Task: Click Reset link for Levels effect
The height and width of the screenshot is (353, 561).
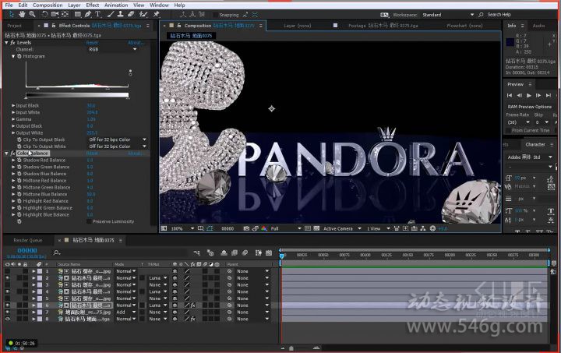Action: (x=92, y=43)
